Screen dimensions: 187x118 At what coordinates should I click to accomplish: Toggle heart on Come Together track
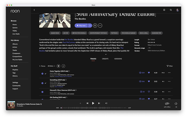pos(149,73)
